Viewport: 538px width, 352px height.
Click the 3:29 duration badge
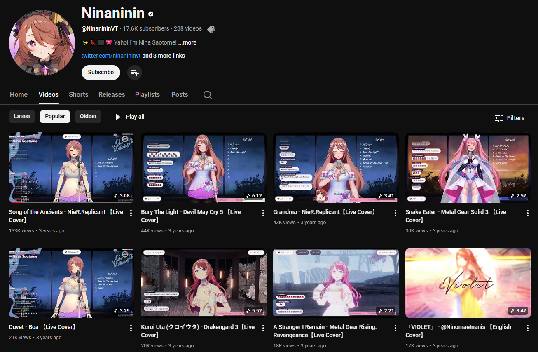tap(122, 311)
